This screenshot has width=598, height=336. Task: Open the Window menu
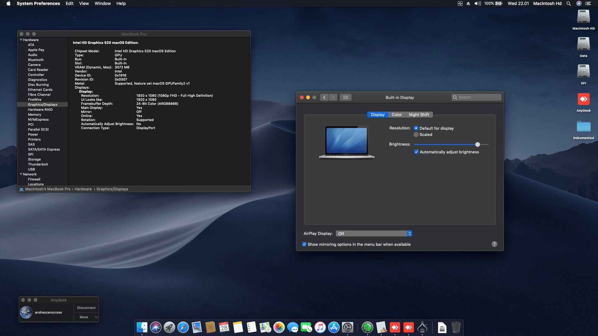tap(102, 3)
